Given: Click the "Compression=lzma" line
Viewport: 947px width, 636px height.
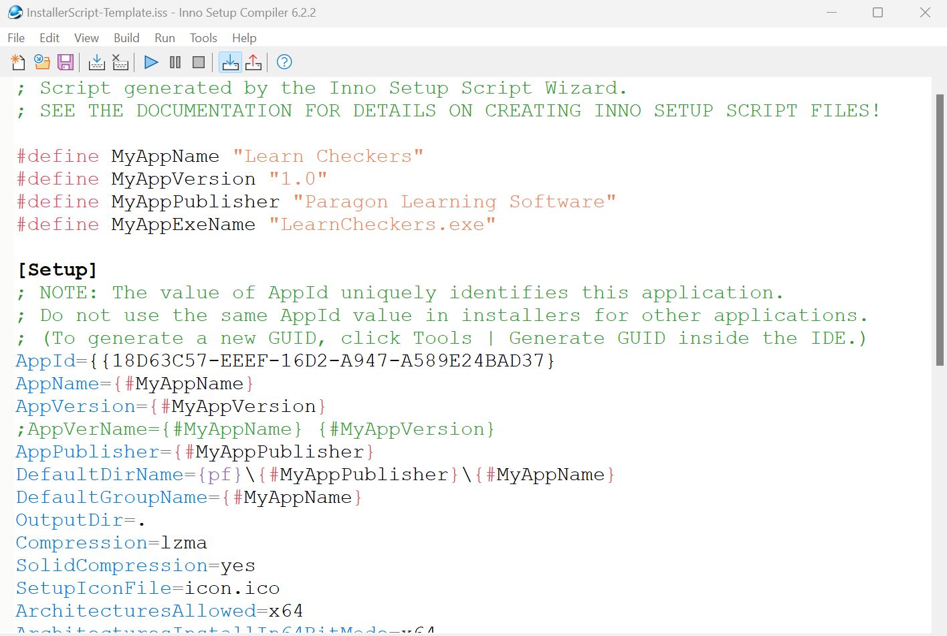Looking at the screenshot, I should point(112,543).
